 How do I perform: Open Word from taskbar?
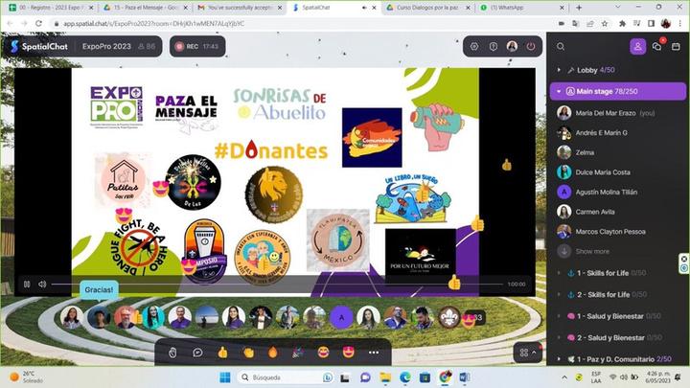464,377
